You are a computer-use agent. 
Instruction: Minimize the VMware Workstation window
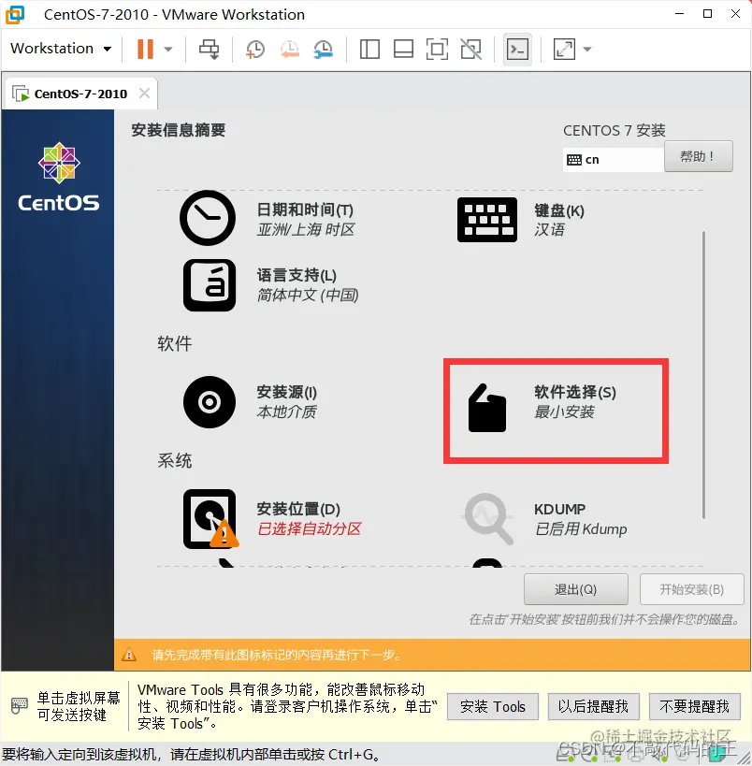click(x=679, y=14)
